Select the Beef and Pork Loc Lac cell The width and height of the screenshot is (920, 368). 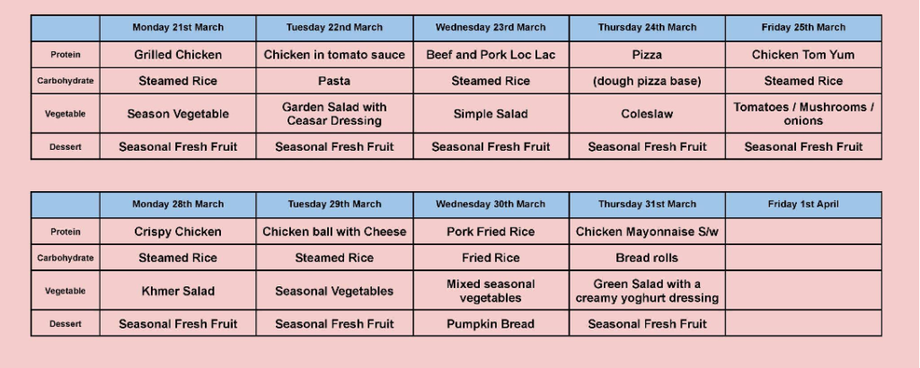coord(491,55)
